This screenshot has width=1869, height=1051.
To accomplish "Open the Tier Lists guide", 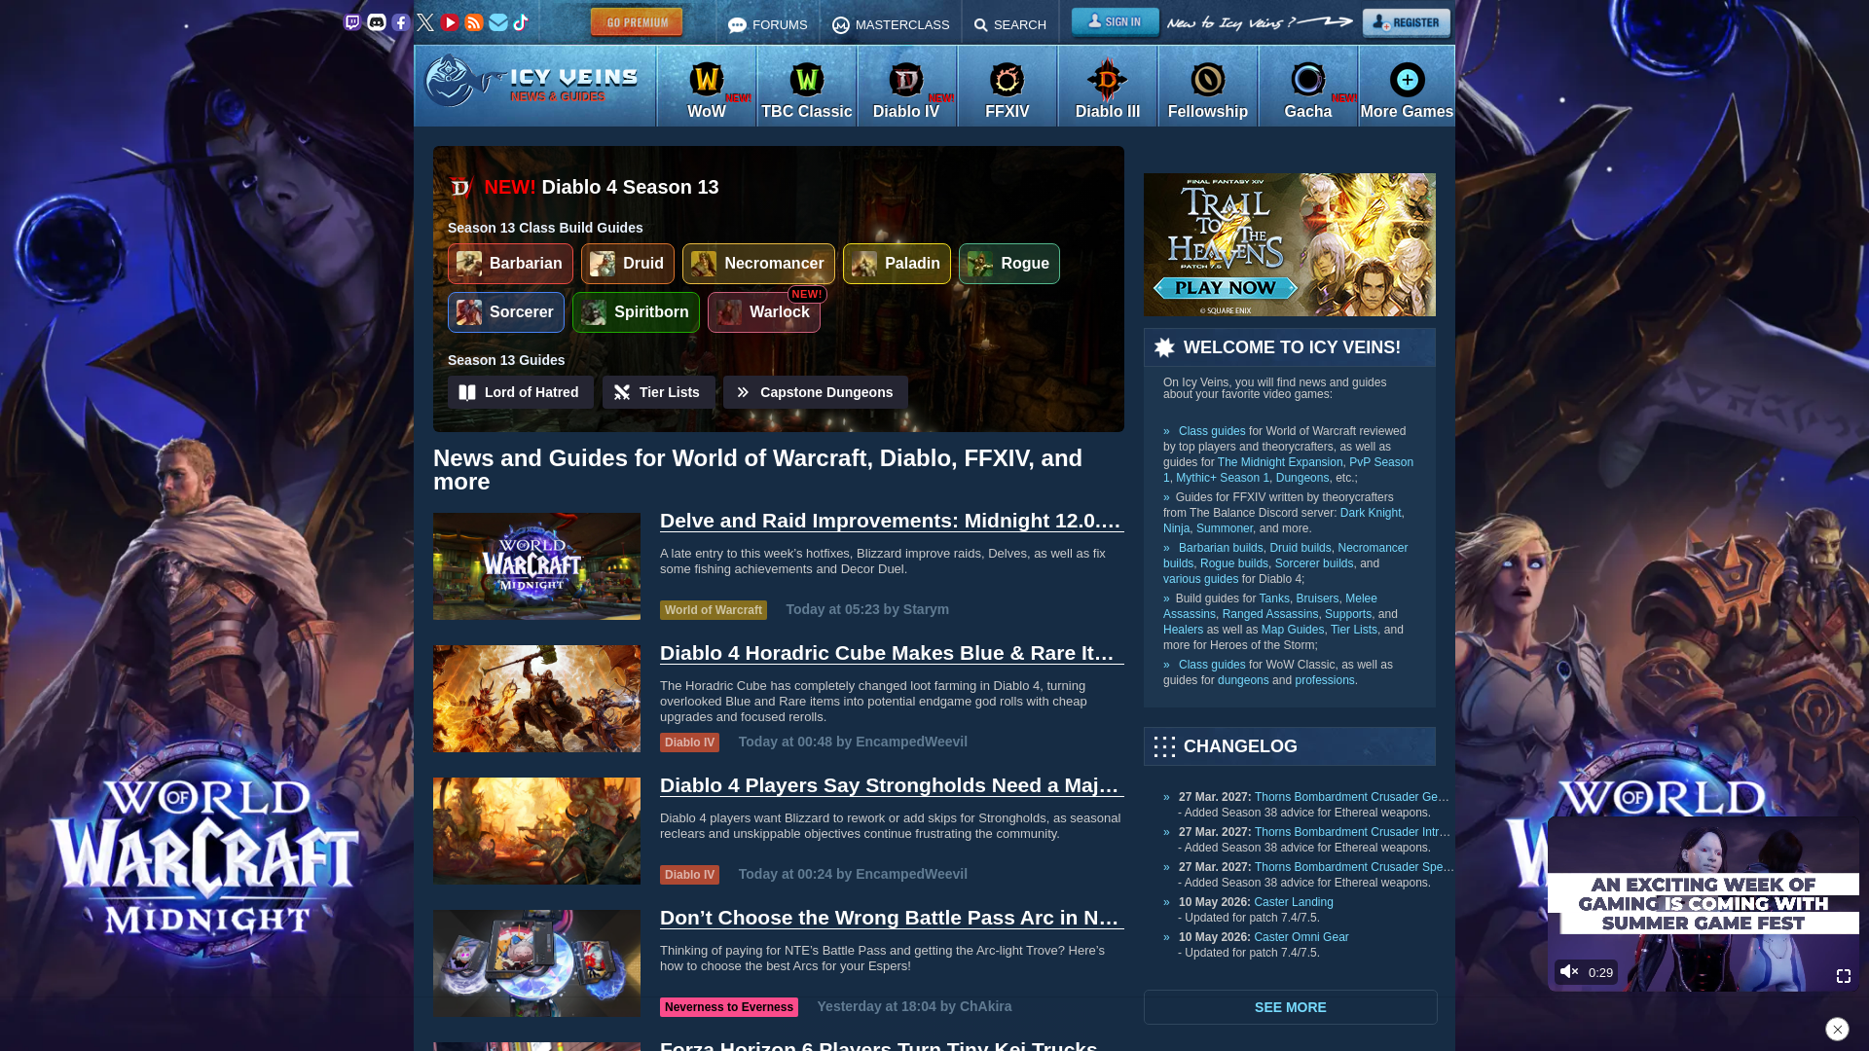I will click(659, 392).
